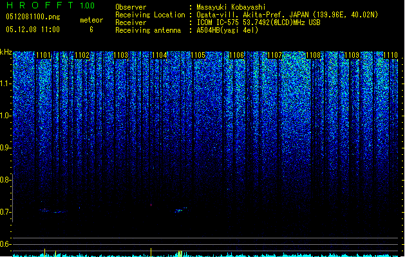Click the 0.6 kHz axis tick label
This screenshot has height=257, width=405.
tap(5, 244)
